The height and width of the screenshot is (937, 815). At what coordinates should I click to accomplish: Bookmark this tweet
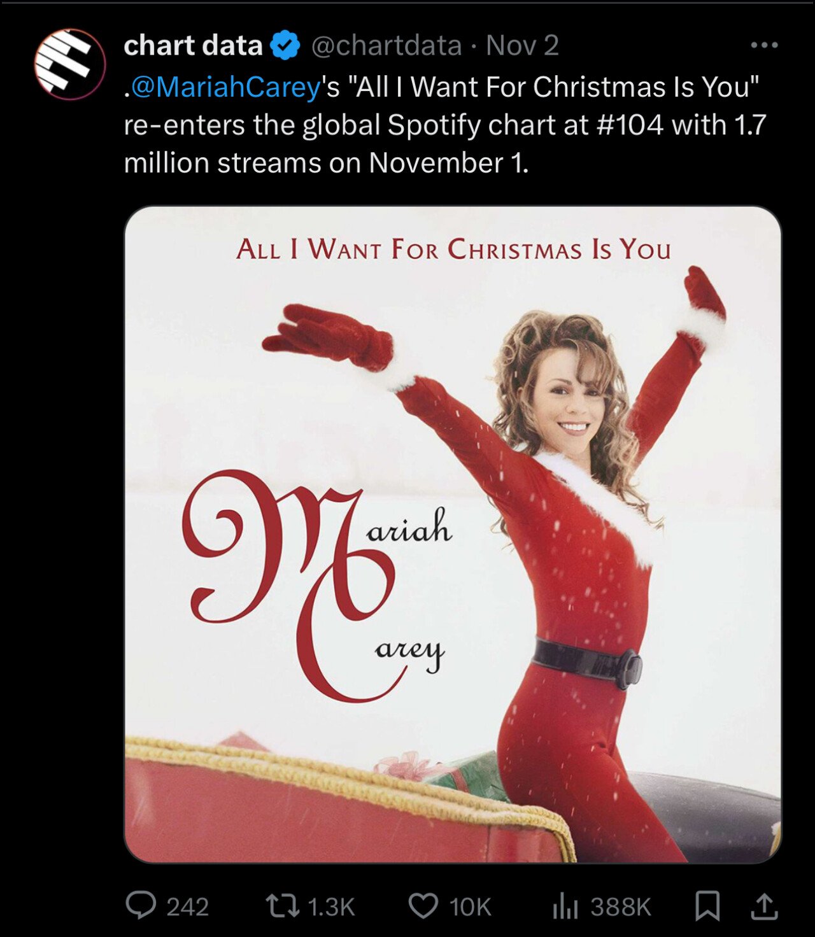[x=707, y=906]
